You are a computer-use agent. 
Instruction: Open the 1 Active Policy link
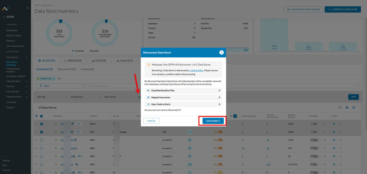[196, 70]
